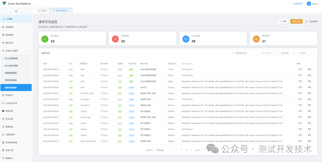Expand the 性能测试 menu
Image resolution: width=322 pixels, height=162 pixels.
pyautogui.click(x=29, y=111)
